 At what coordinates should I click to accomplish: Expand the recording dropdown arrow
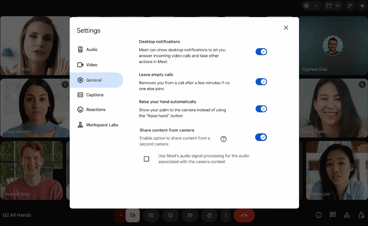(316, 6)
